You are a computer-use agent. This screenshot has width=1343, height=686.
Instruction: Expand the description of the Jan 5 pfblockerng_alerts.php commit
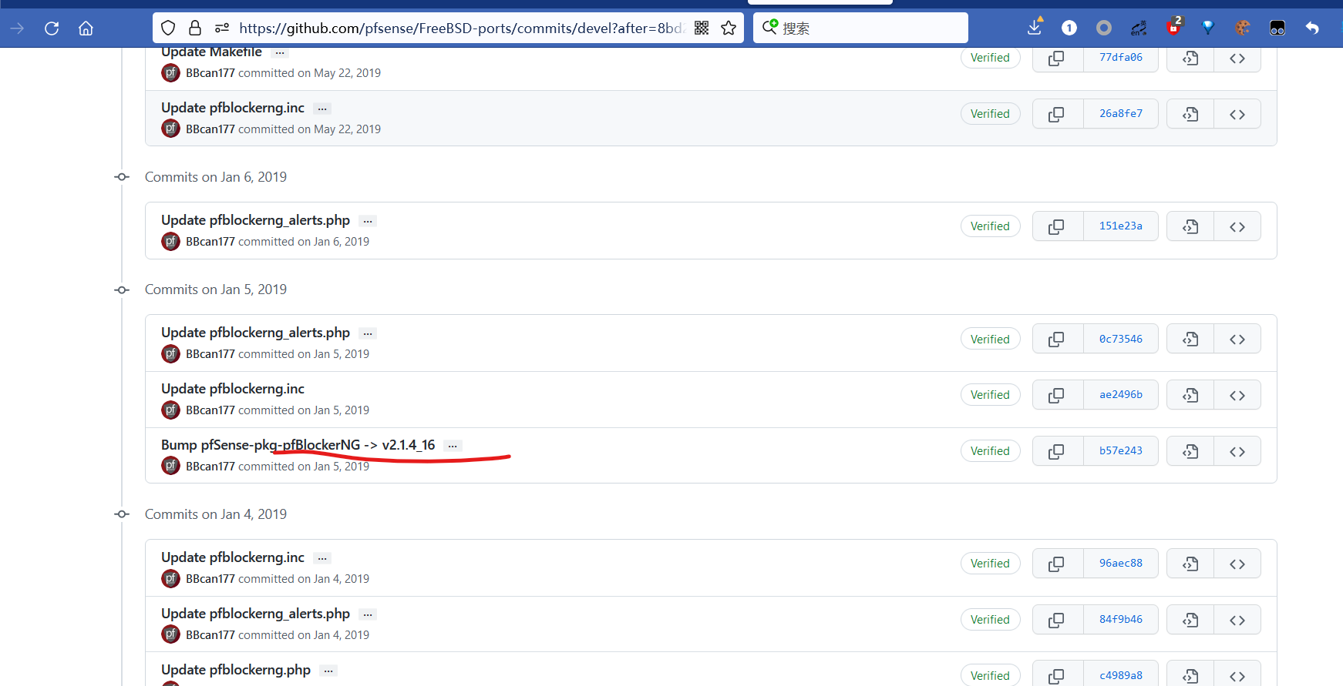[368, 333]
